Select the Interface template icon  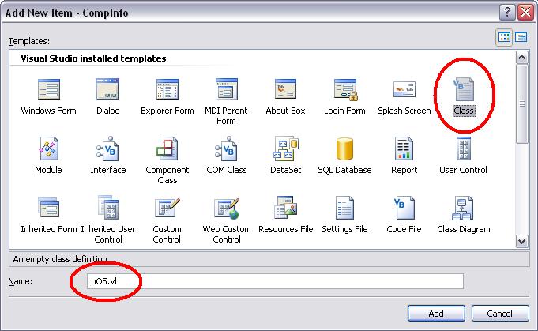(x=107, y=149)
